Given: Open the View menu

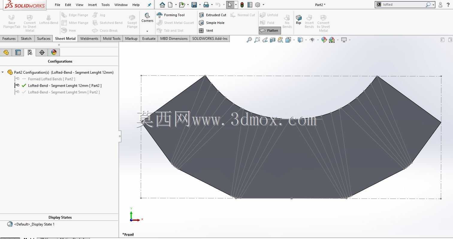Looking at the screenshot, I should point(79,5).
